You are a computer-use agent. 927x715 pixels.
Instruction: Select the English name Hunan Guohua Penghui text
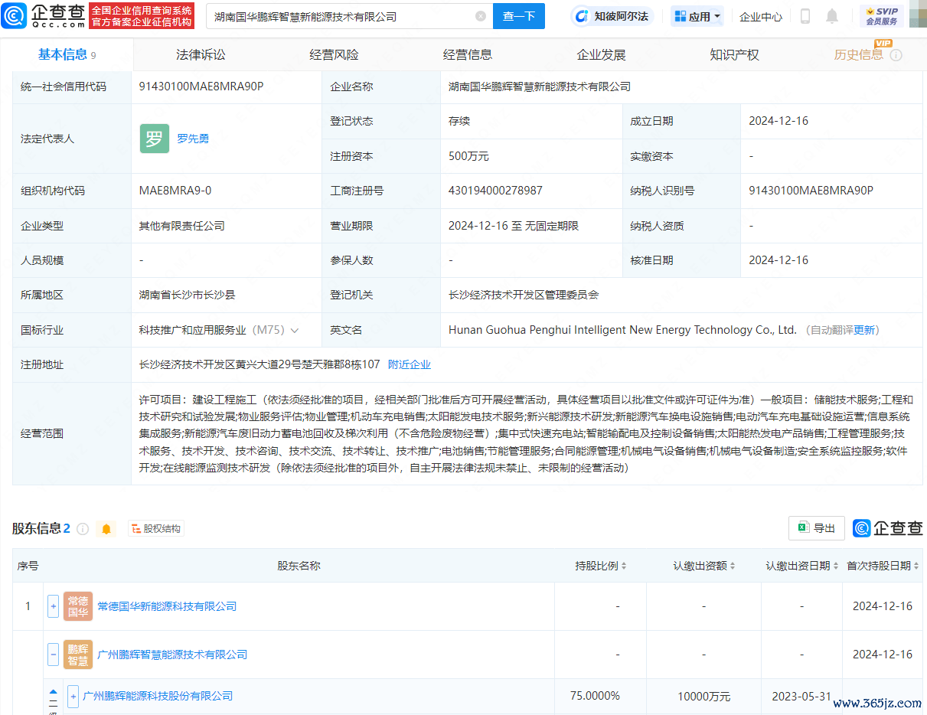(622, 330)
